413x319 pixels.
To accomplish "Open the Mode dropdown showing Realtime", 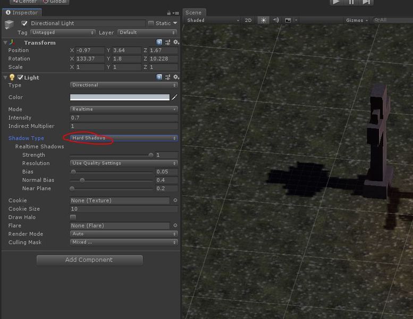I will click(x=124, y=109).
